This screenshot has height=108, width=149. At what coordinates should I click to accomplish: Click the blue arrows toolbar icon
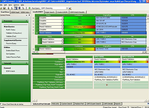point(12,8)
